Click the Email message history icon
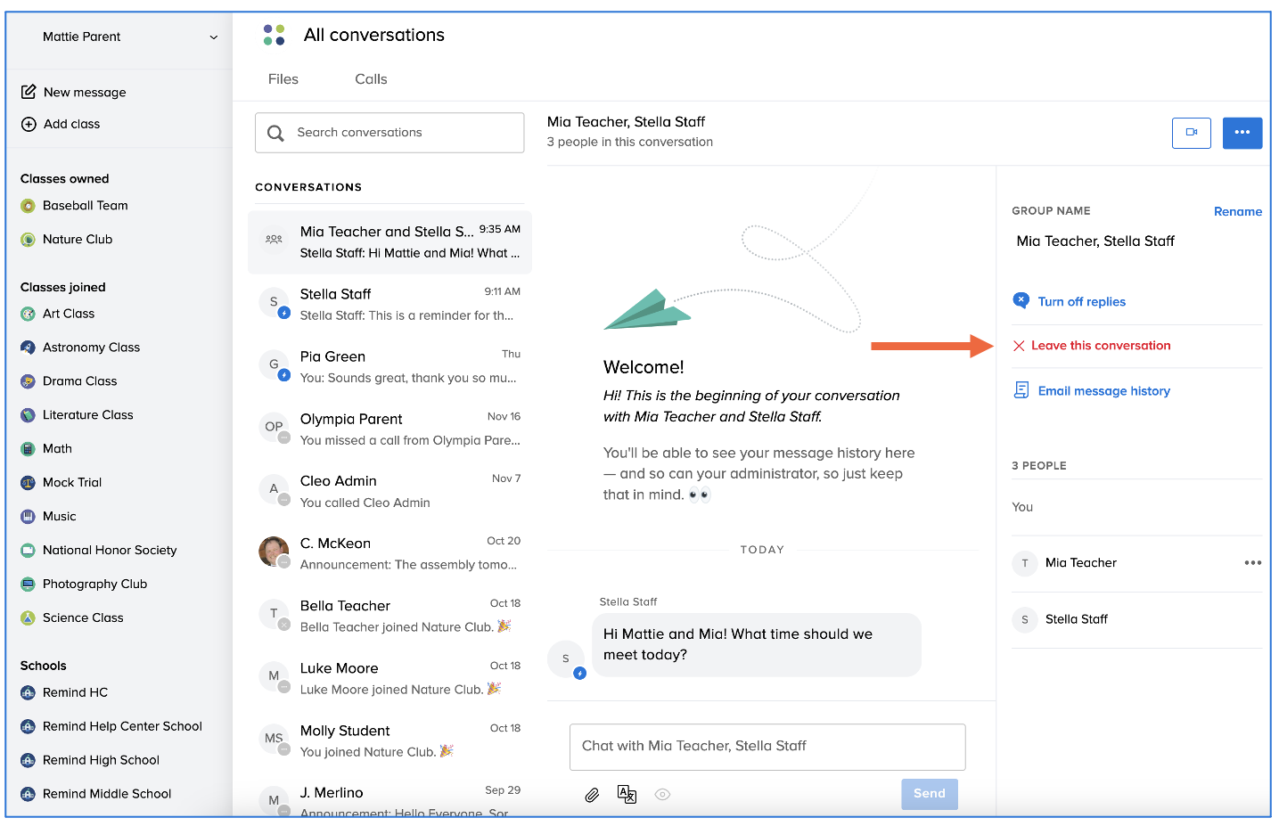Viewport: 1279px width, 826px height. (1021, 390)
